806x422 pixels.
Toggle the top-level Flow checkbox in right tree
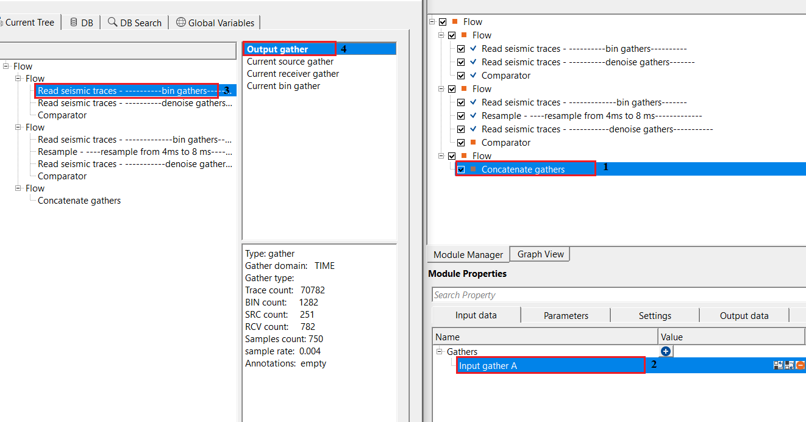click(x=443, y=22)
